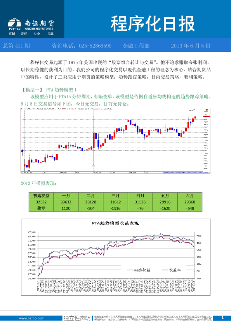Click the March equity value 31612
231x328 pixels.
[x=115, y=202]
